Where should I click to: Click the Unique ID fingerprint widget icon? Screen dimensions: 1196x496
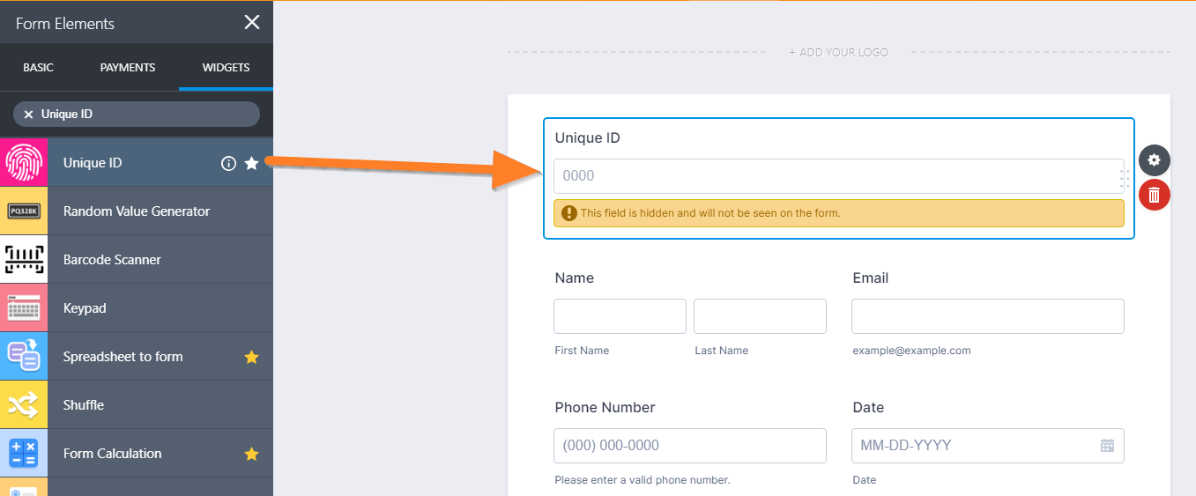point(24,163)
